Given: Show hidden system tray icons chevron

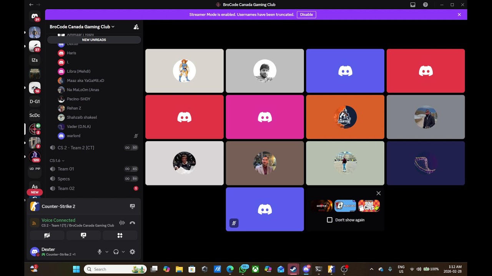Looking at the screenshot, I should click(371, 269).
